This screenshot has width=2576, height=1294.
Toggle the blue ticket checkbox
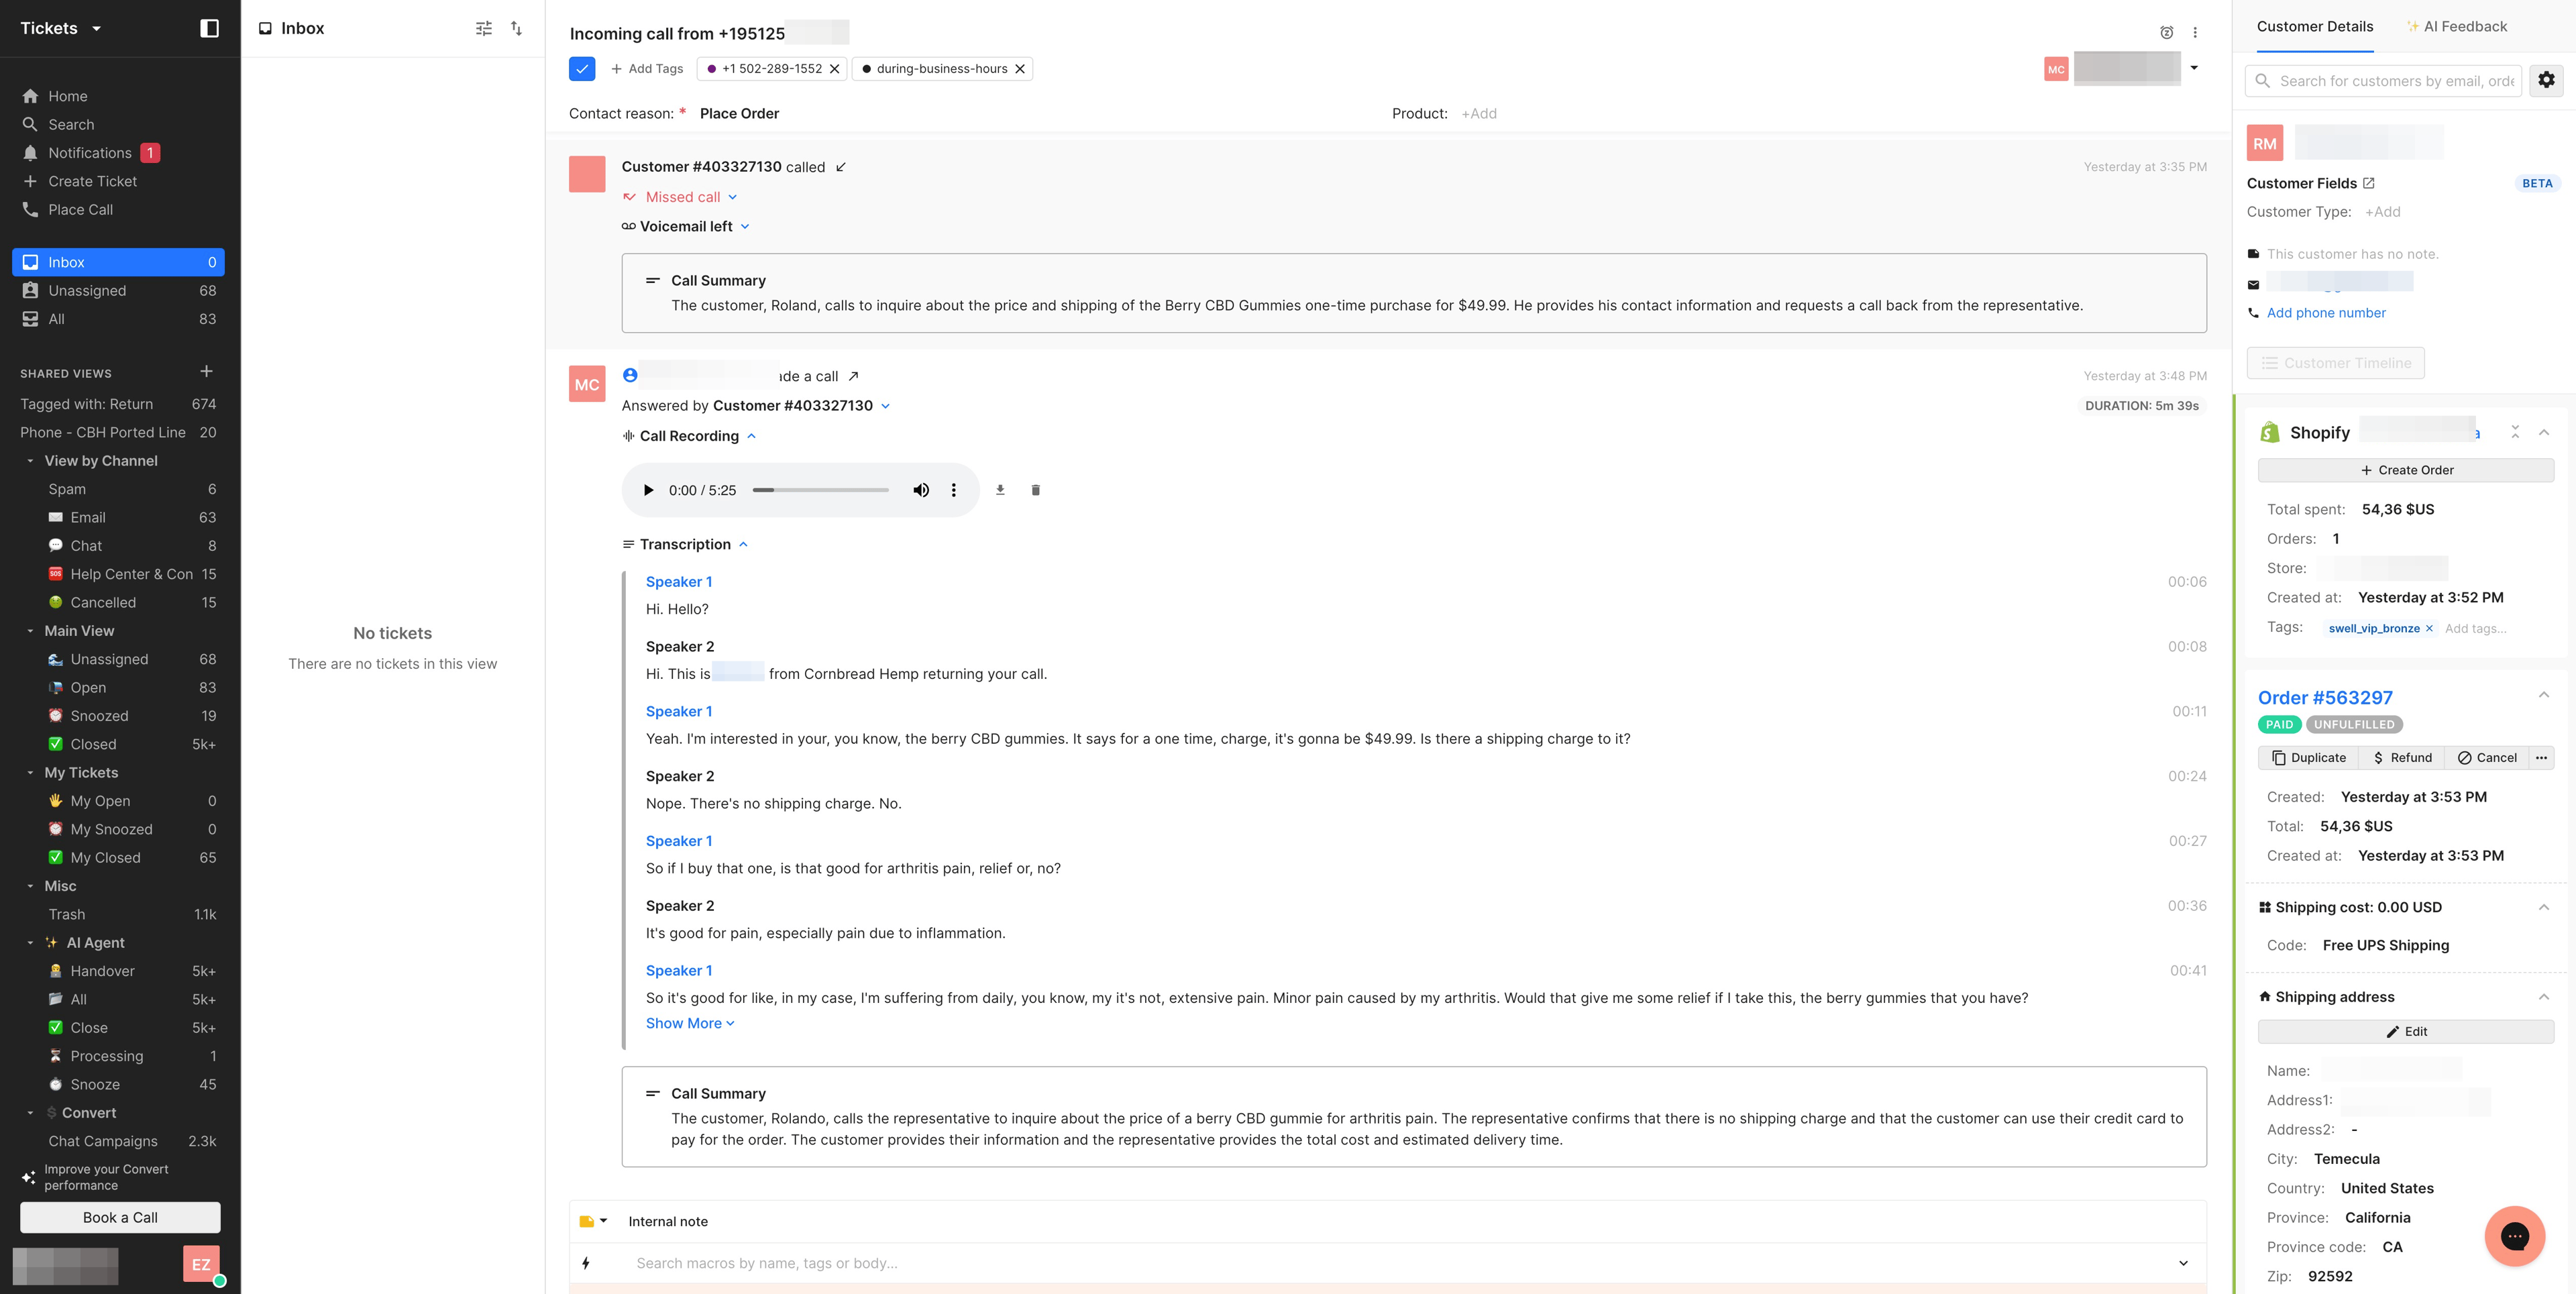(582, 69)
